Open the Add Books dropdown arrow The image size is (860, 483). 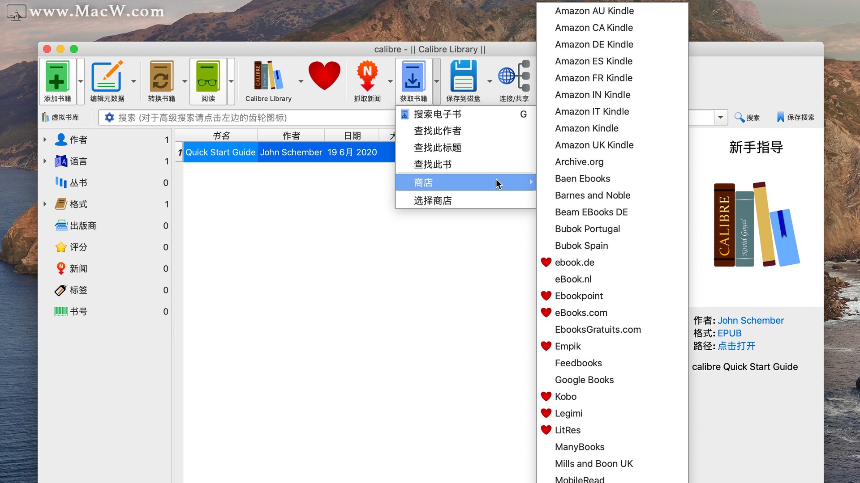[x=81, y=81]
